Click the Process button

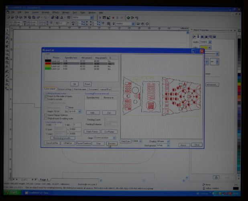pos(112,144)
